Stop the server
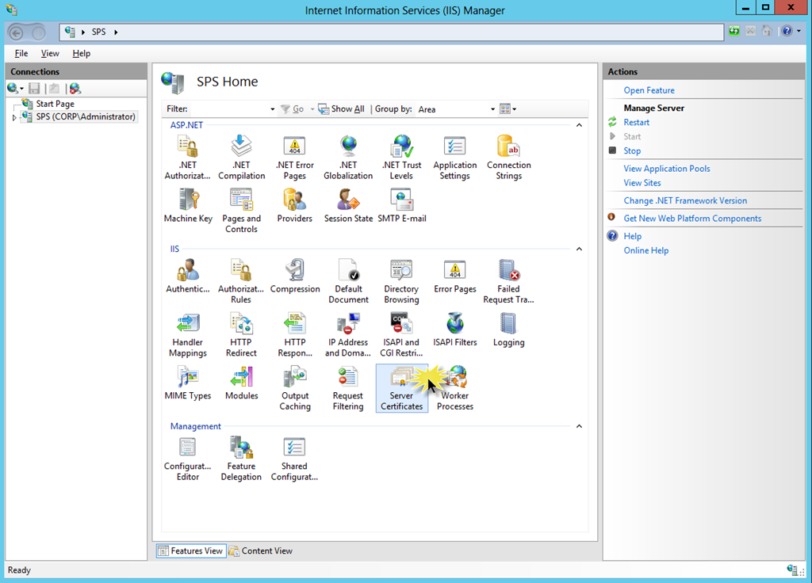Viewport: 812px width, 583px height. pos(632,151)
